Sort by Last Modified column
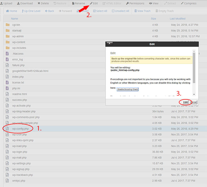This screenshot has height=187, width=207. [177, 19]
